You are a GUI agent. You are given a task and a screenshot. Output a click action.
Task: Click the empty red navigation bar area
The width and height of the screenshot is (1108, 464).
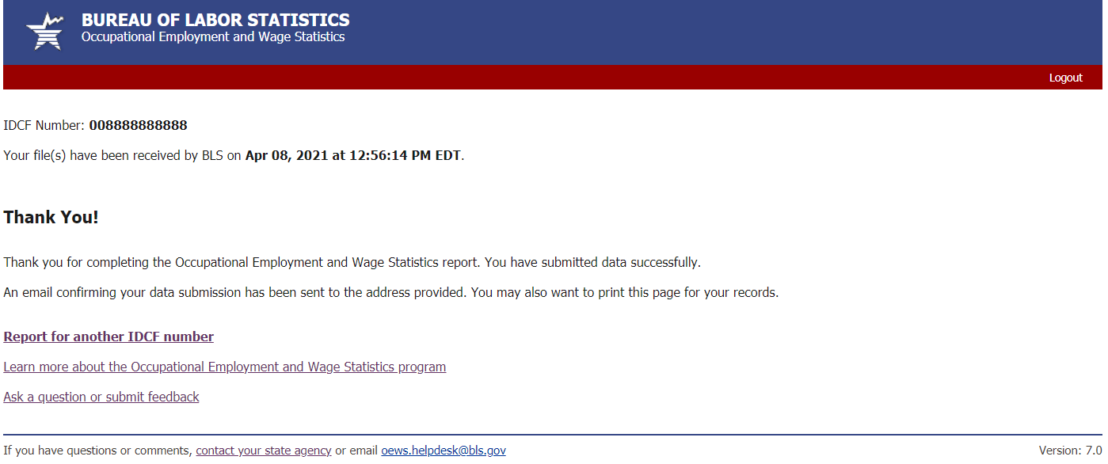tap(515, 78)
